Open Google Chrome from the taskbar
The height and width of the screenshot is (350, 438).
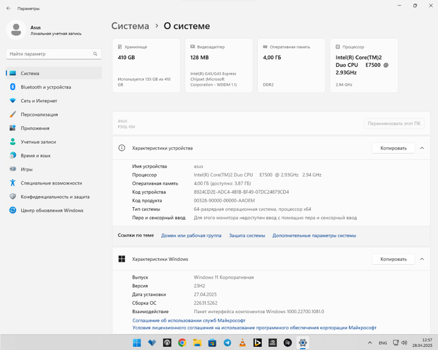(182, 342)
